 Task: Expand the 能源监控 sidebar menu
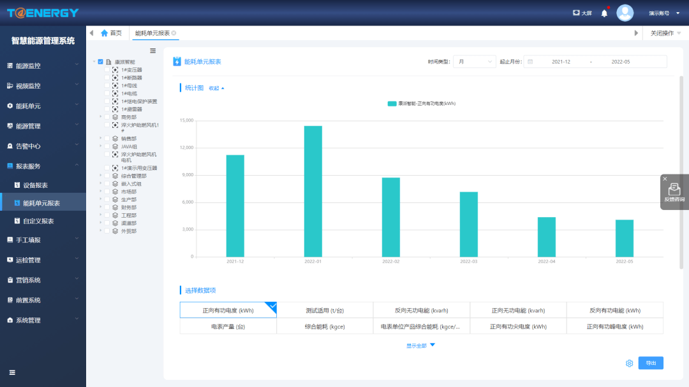pyautogui.click(x=43, y=66)
